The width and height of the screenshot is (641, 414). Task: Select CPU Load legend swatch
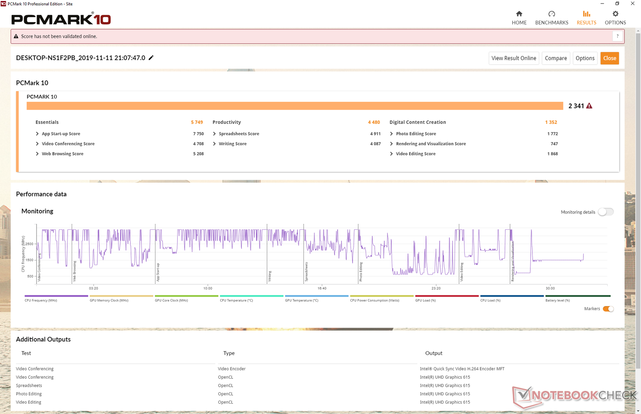tap(512, 296)
